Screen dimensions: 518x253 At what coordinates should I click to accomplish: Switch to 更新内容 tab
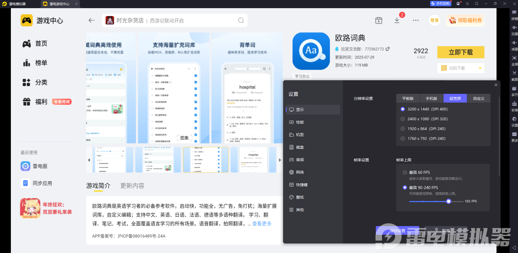click(x=132, y=186)
